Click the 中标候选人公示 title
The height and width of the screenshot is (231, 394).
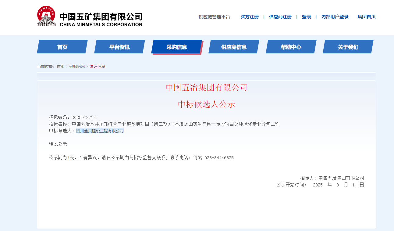pos(206,104)
